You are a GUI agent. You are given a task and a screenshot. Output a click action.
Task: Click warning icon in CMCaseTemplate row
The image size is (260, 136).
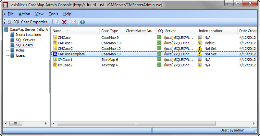coord(200,54)
